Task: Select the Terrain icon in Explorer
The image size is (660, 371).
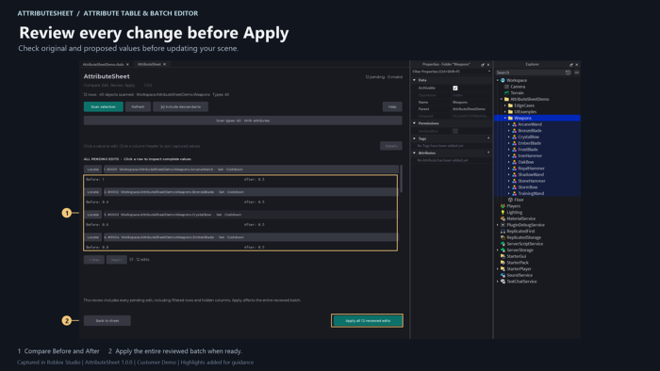Action: [507, 93]
